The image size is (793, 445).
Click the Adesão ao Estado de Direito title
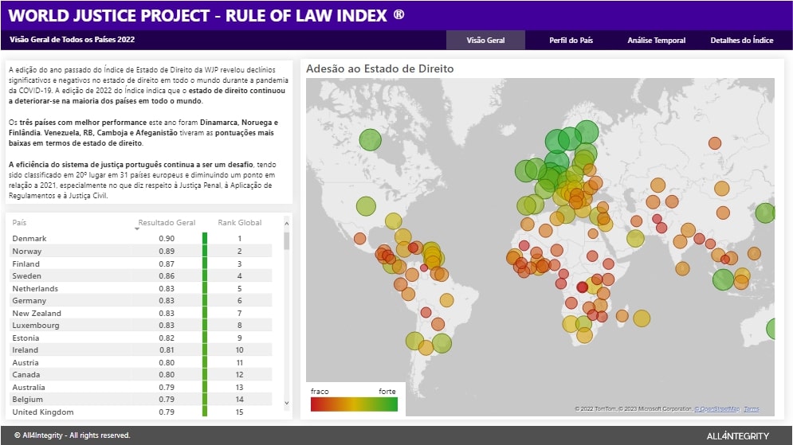tap(380, 68)
